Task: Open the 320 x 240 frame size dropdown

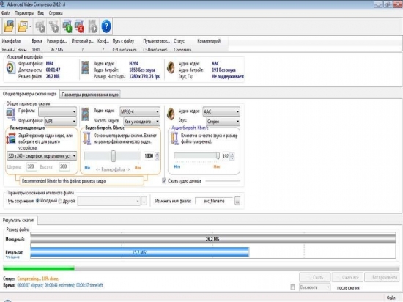Action: [x=42, y=155]
